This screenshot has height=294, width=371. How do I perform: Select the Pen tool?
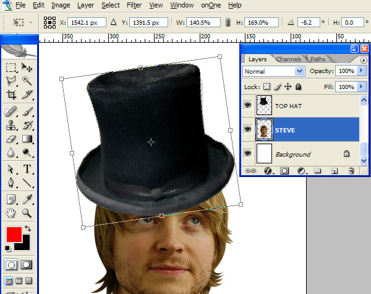pos(11,183)
